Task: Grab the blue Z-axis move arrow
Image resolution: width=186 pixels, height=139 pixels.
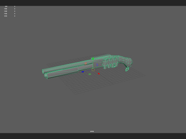Action: pos(83,72)
